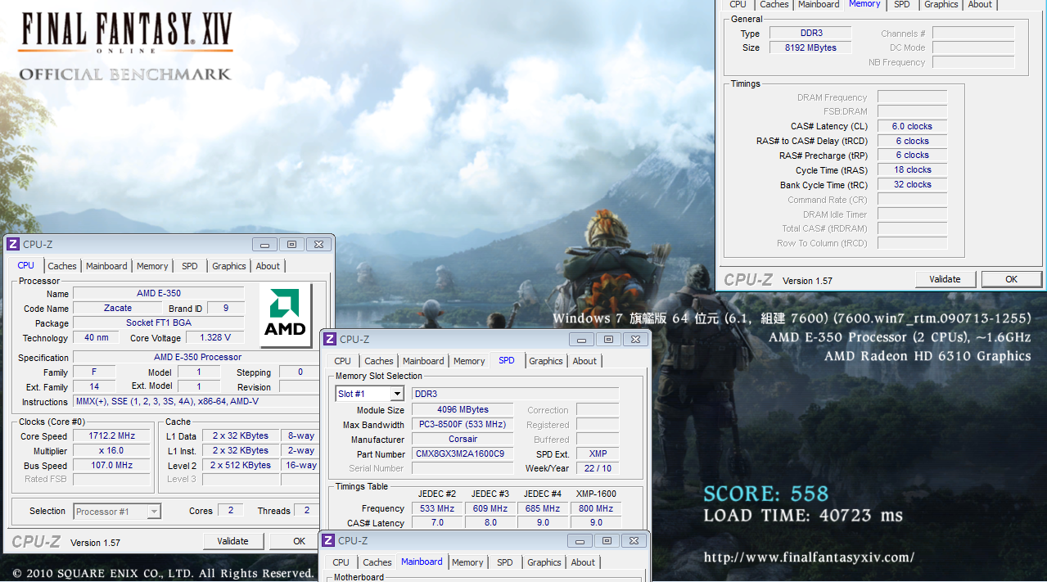Click the Bank Cycle Time value '32 clocks'
Image resolution: width=1047 pixels, height=582 pixels.
click(912, 185)
